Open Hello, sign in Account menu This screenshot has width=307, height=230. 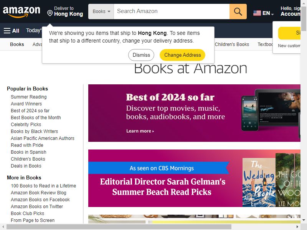pyautogui.click(x=290, y=11)
